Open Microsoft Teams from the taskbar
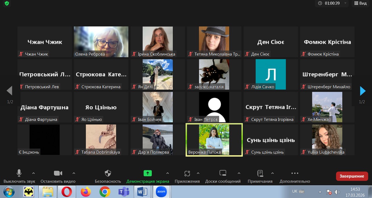Viewport: 372px width, 198px height. (124, 192)
